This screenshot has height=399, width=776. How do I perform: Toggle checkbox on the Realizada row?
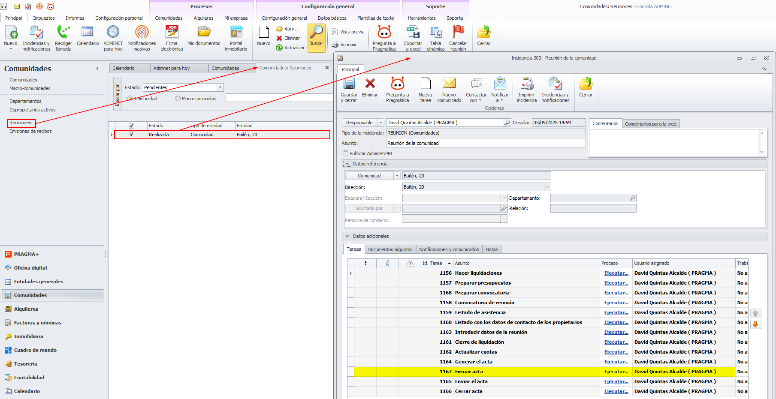pyautogui.click(x=132, y=135)
